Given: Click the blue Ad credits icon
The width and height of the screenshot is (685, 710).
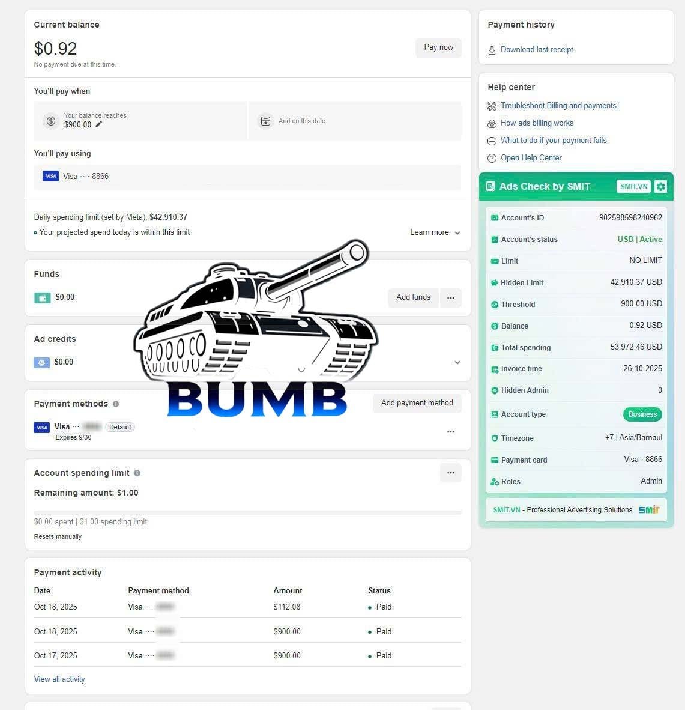Looking at the screenshot, I should (41, 362).
